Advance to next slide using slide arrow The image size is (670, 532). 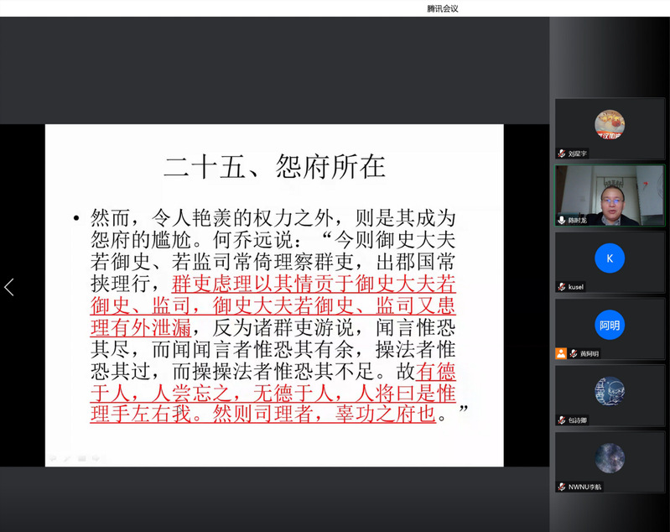point(96,458)
